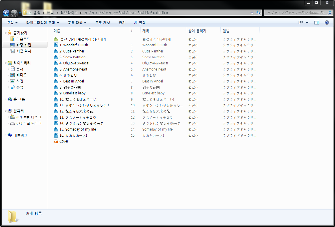Open the Help question mark icon

tap(327, 23)
